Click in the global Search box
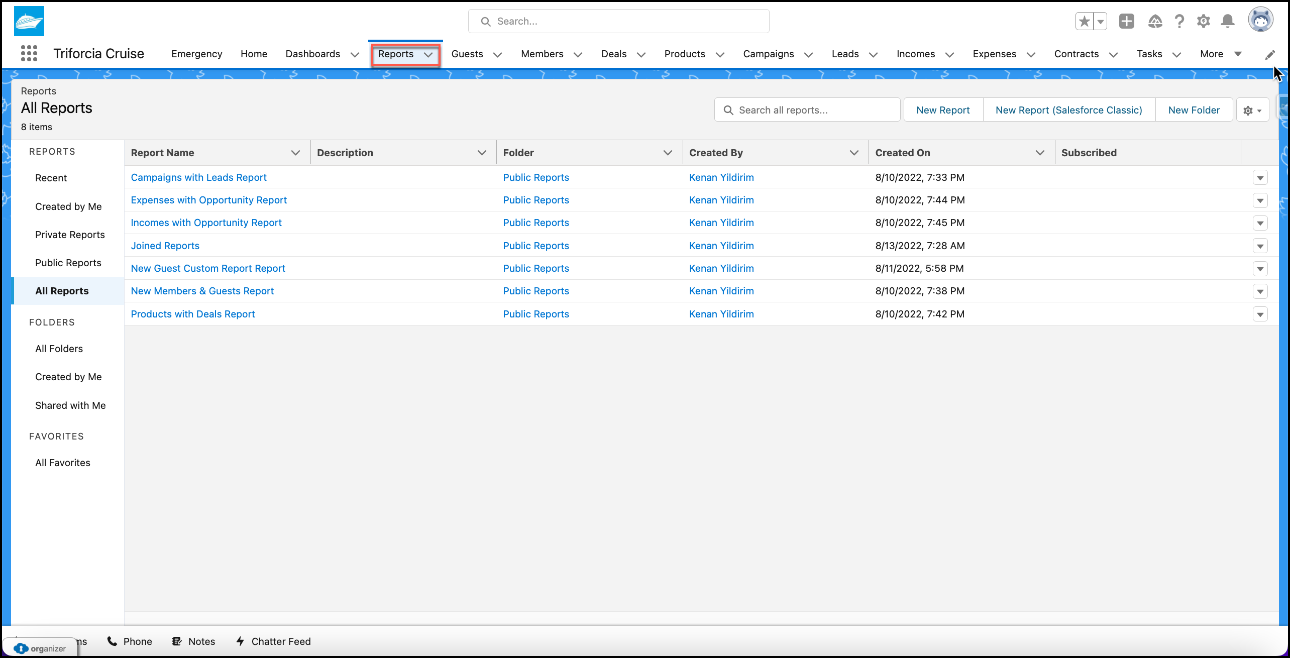 pyautogui.click(x=618, y=21)
